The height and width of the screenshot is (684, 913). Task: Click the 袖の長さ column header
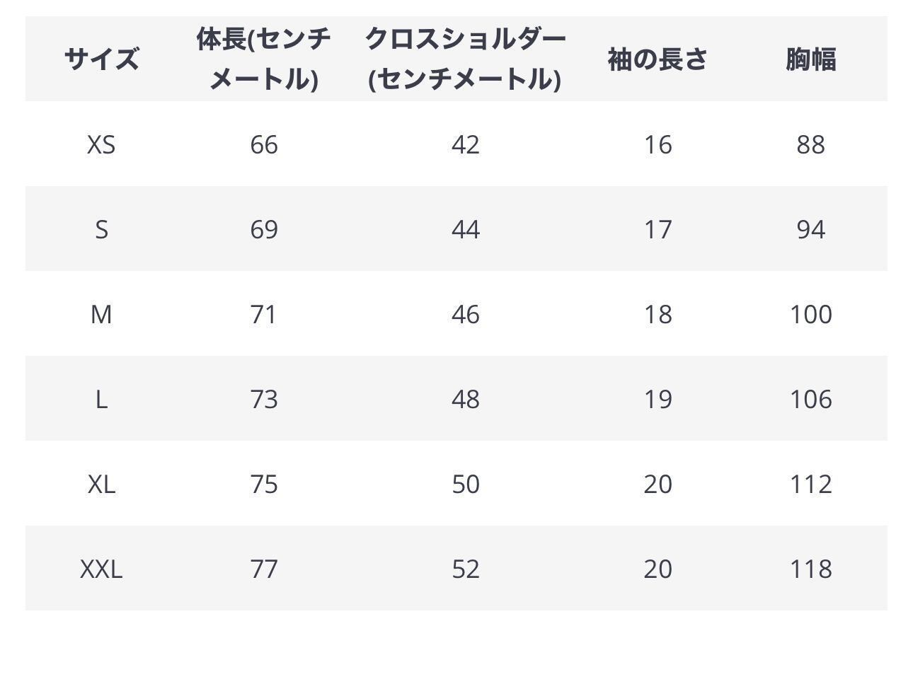(658, 59)
